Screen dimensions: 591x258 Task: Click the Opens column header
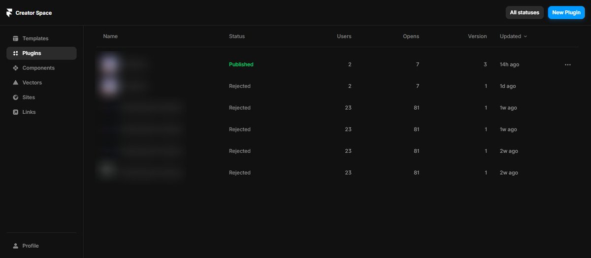click(x=411, y=36)
